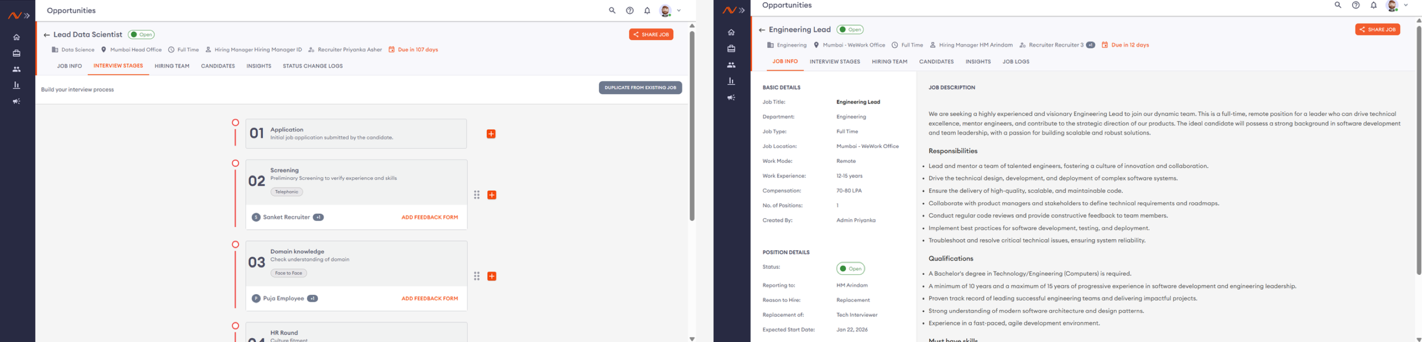1422x342 pixels.
Task: Expand +1 badge next to Sanket Recruiter
Action: pyautogui.click(x=319, y=218)
